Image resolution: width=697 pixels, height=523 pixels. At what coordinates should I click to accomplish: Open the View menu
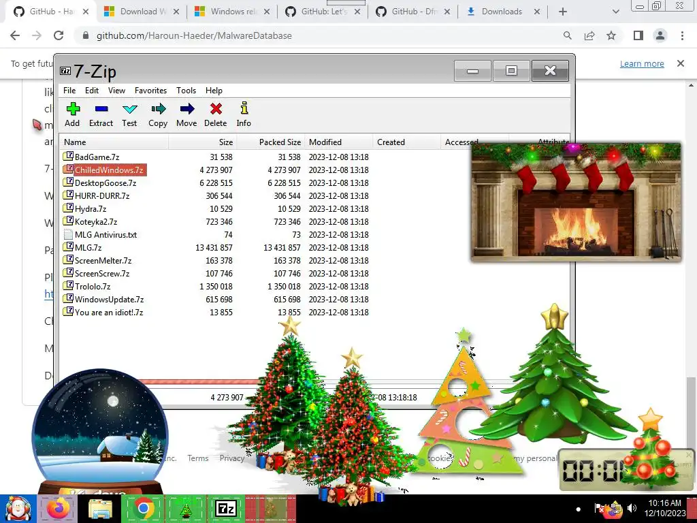point(116,91)
